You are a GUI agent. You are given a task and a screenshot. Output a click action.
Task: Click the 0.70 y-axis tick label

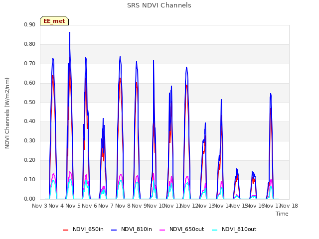click(30, 63)
